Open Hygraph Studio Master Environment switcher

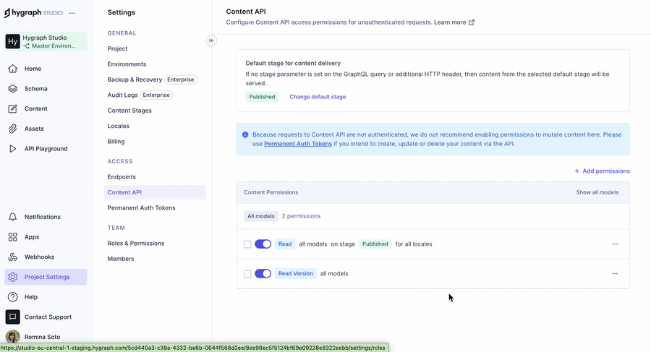click(x=46, y=41)
